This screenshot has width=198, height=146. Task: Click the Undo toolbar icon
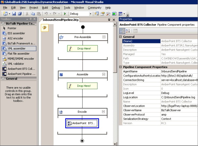(46, 14)
